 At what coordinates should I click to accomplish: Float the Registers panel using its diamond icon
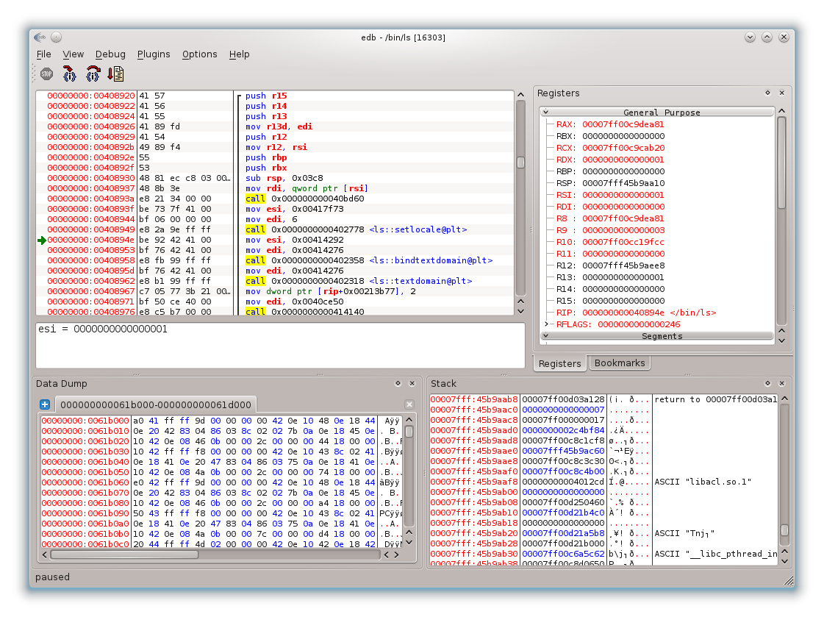tap(767, 93)
